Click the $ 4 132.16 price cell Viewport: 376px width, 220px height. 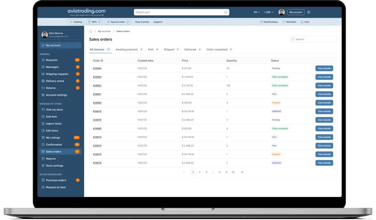[187, 85]
